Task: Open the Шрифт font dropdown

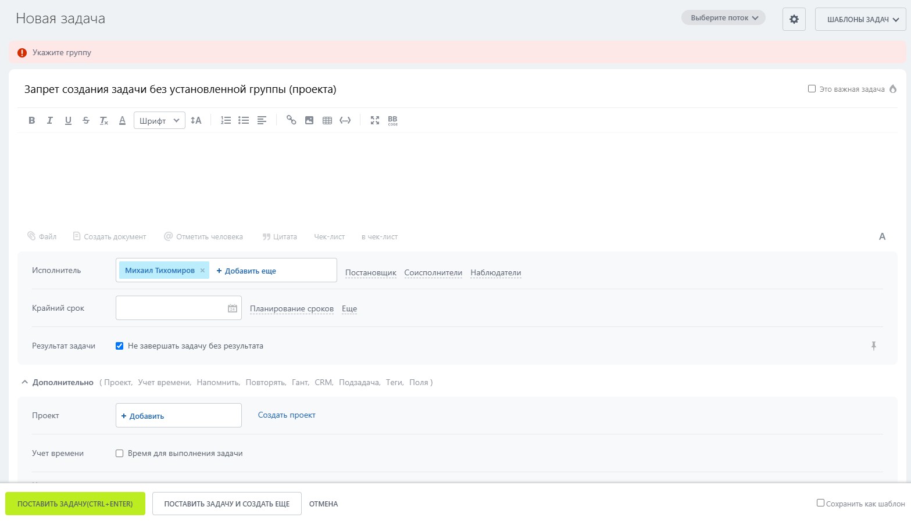Action: (159, 121)
